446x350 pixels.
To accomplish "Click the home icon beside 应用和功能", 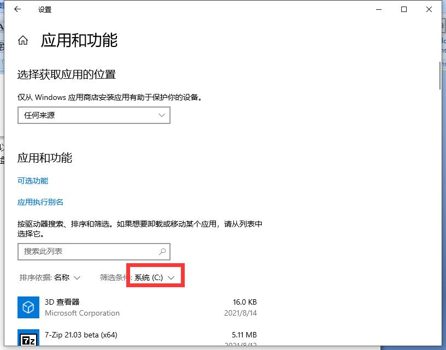I will pyautogui.click(x=22, y=40).
